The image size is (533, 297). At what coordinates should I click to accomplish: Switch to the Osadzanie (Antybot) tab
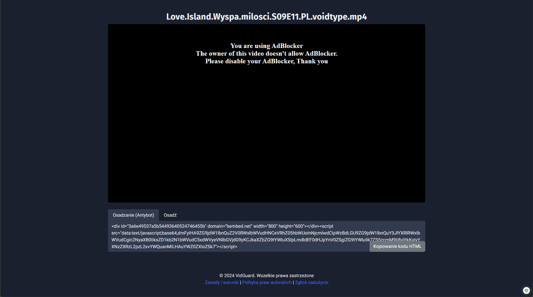coord(133,215)
